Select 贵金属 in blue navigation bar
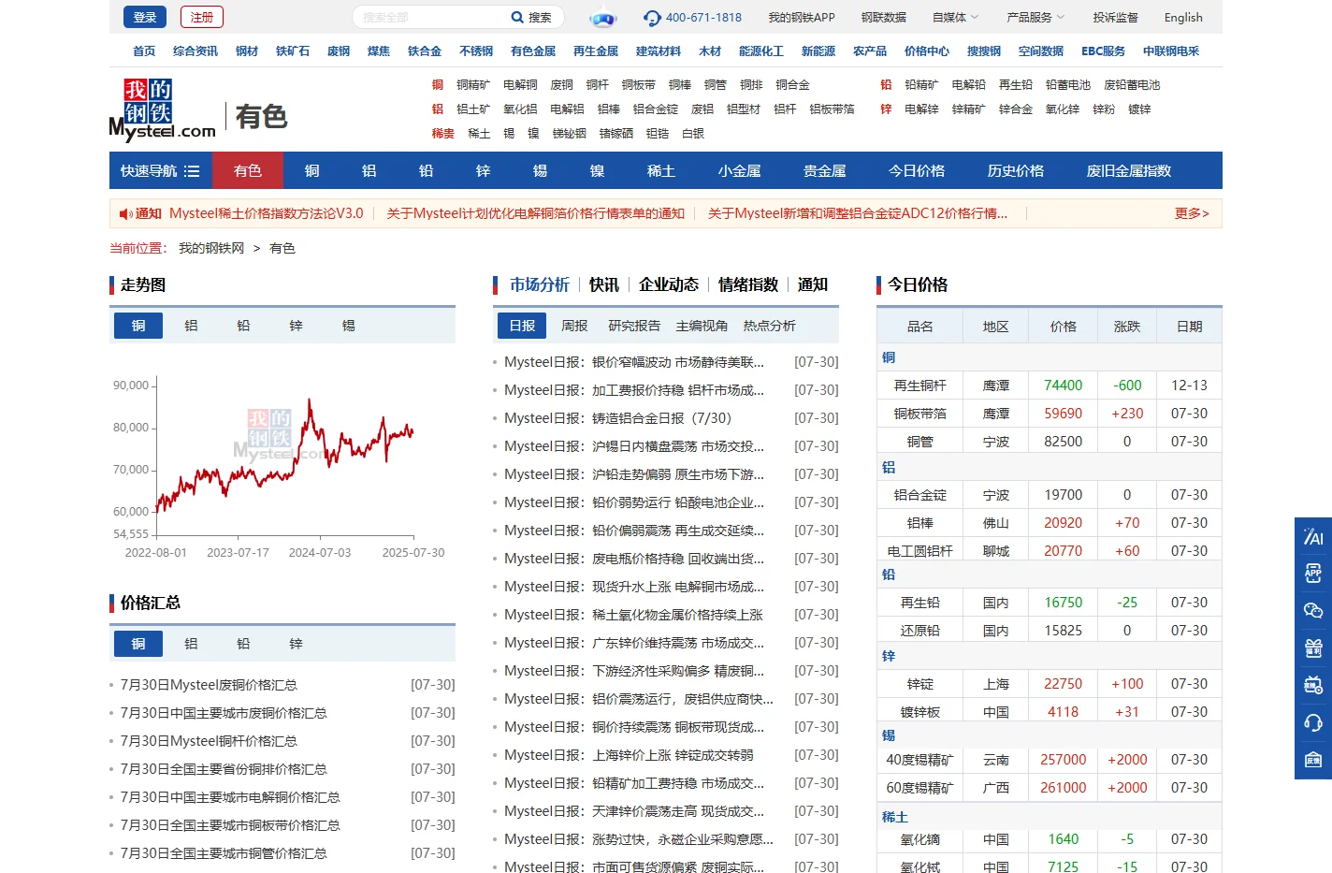The image size is (1332, 873). [824, 170]
